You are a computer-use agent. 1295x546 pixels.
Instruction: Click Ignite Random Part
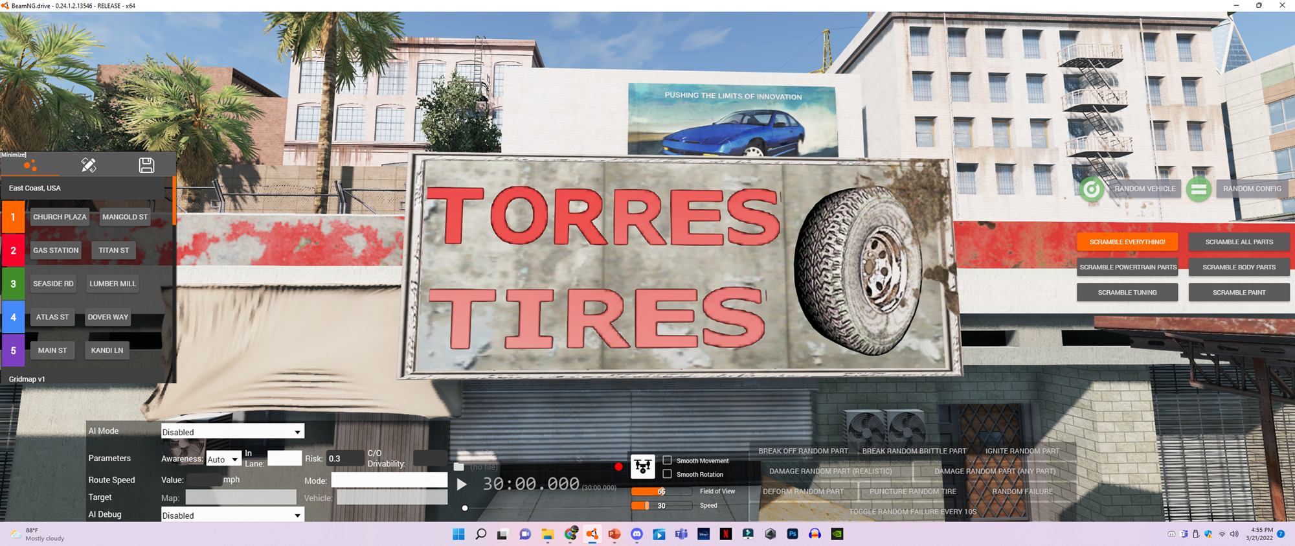pyautogui.click(x=1022, y=451)
